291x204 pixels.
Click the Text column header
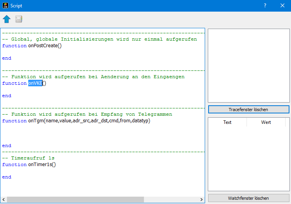pyautogui.click(x=228, y=122)
